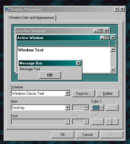Click the Item size spinner down arrow
Image resolution: width=130 pixels, height=144 pixels.
click(x=86, y=109)
